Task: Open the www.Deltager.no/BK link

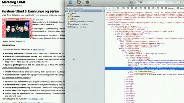Action: 35,99
